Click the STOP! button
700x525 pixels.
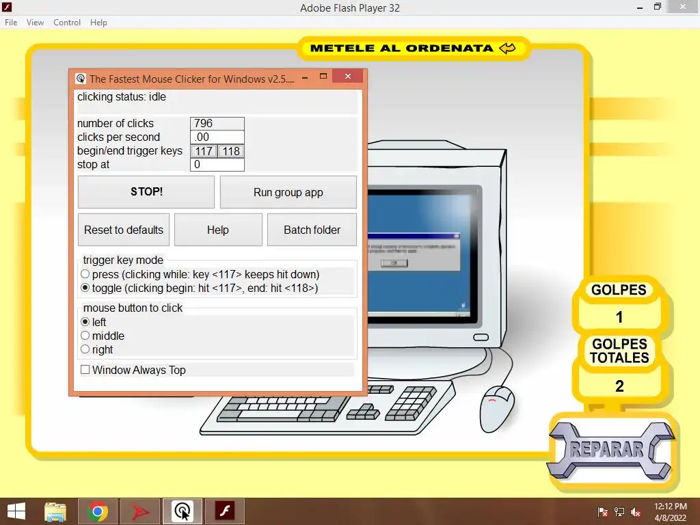point(146,192)
